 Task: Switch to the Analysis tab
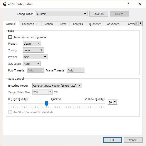tap(78, 24)
